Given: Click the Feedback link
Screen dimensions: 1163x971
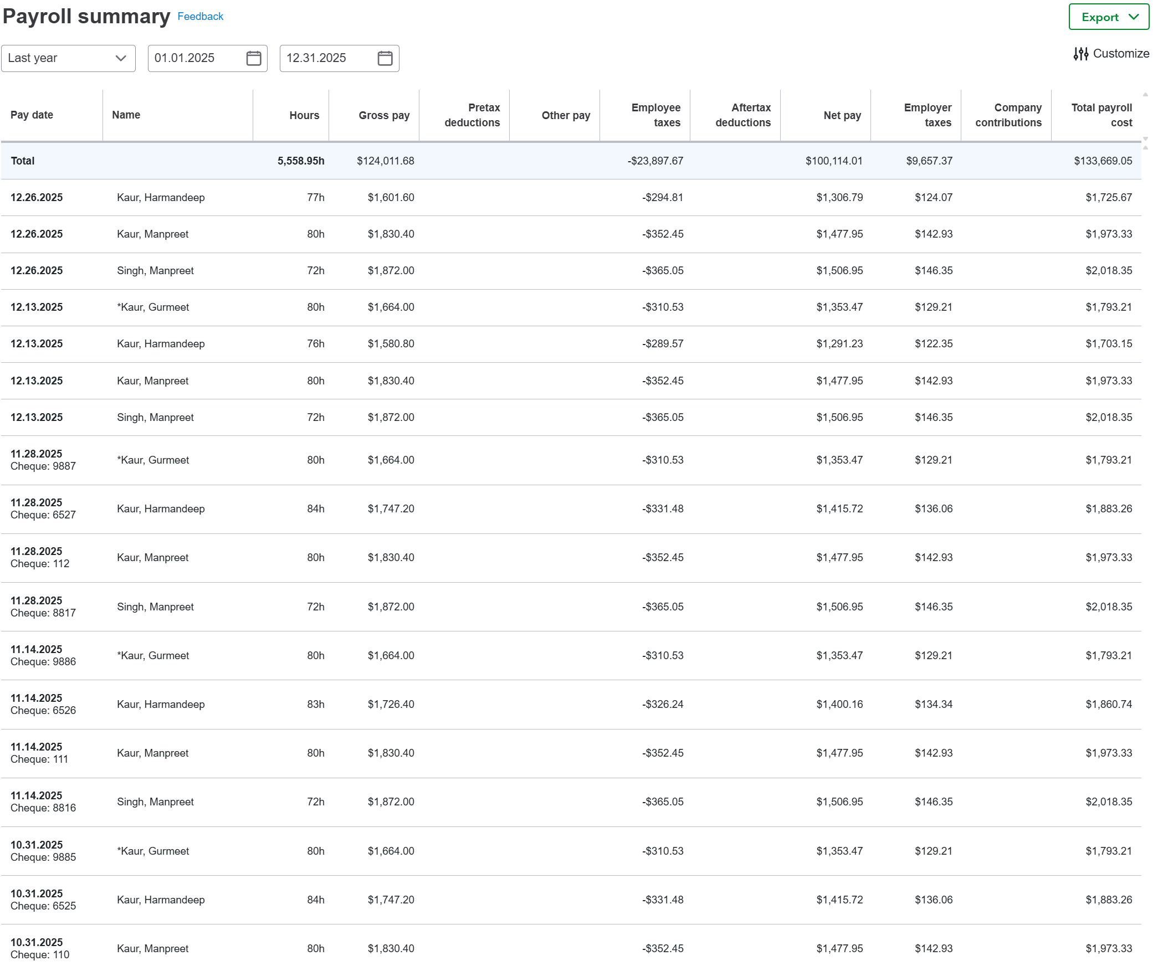Looking at the screenshot, I should 200,17.
